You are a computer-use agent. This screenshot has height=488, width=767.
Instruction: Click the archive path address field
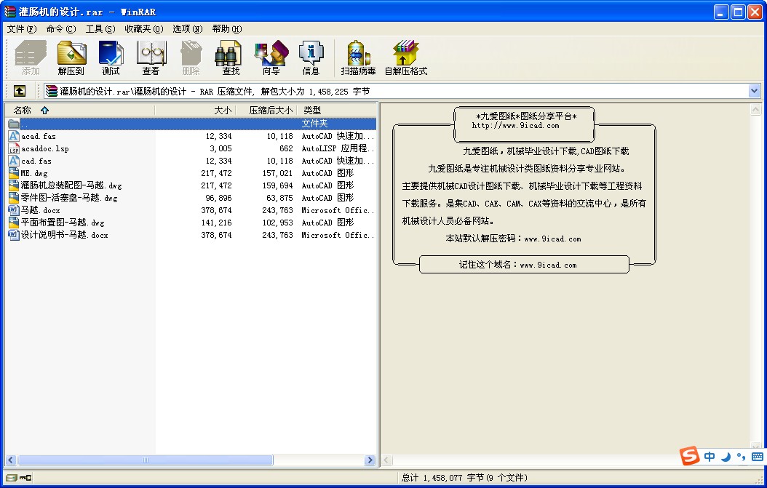click(x=396, y=91)
